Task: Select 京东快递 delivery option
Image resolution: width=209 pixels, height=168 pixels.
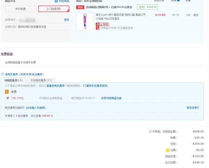Action: tap(21, 9)
